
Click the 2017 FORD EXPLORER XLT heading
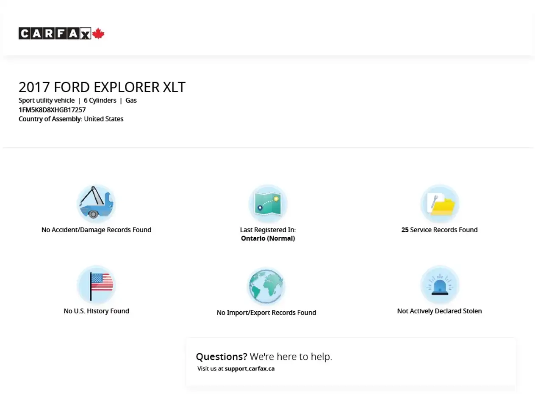point(102,87)
